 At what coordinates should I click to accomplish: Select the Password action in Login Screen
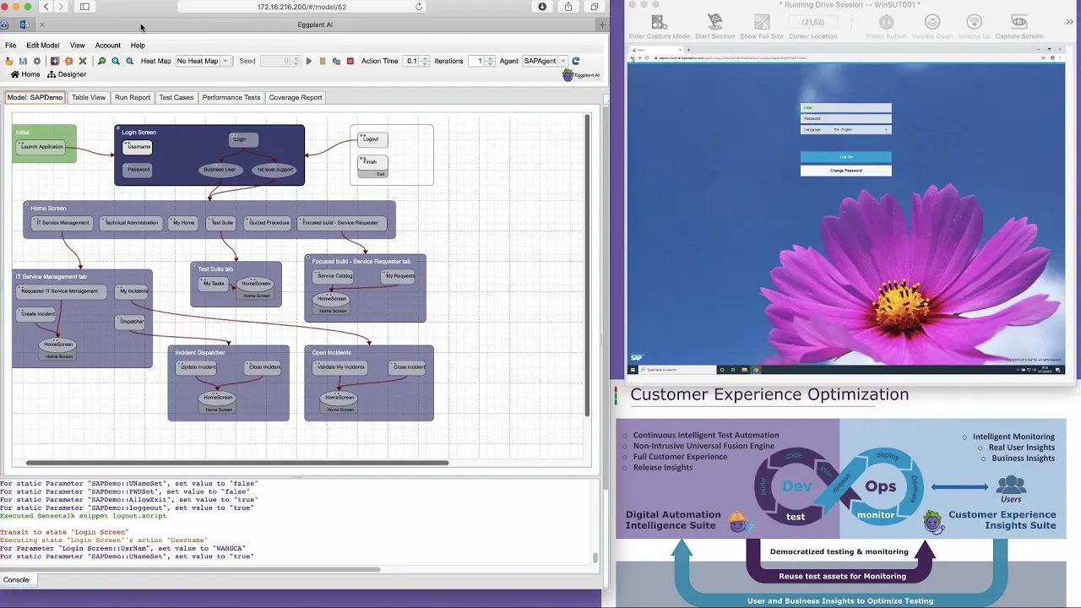139,170
